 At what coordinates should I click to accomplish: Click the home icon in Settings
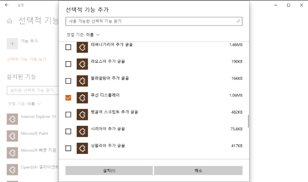tap(10, 21)
